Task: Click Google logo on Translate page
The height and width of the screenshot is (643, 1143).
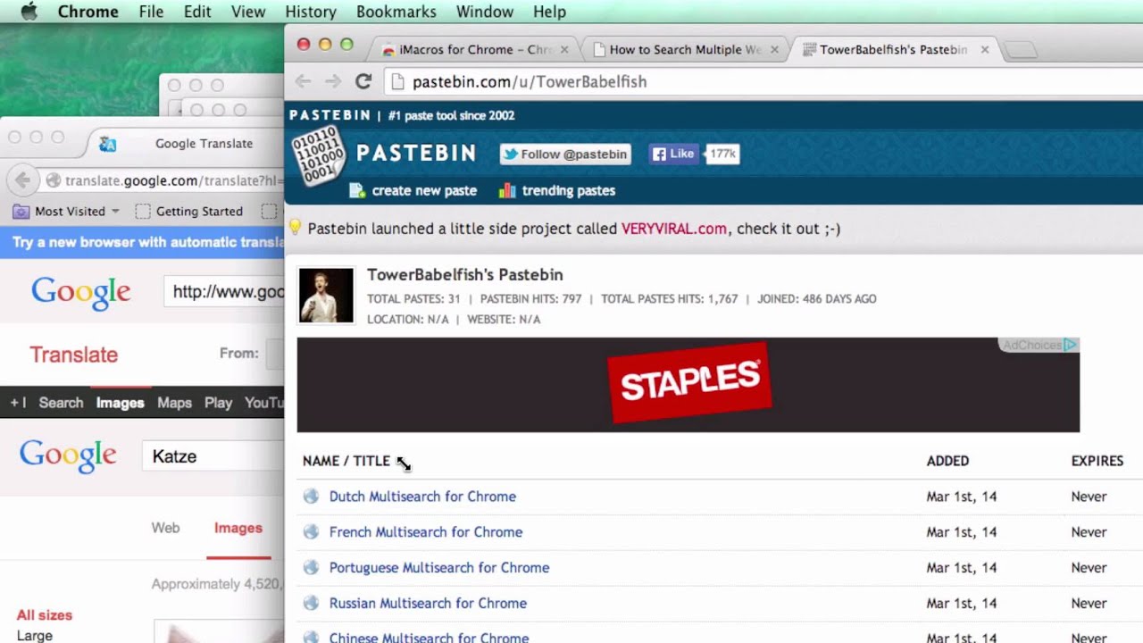Action: tap(81, 292)
